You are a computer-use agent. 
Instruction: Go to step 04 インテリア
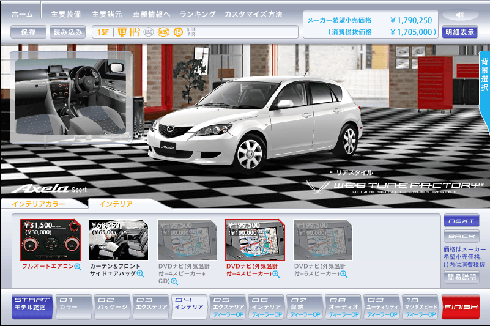[x=189, y=307]
